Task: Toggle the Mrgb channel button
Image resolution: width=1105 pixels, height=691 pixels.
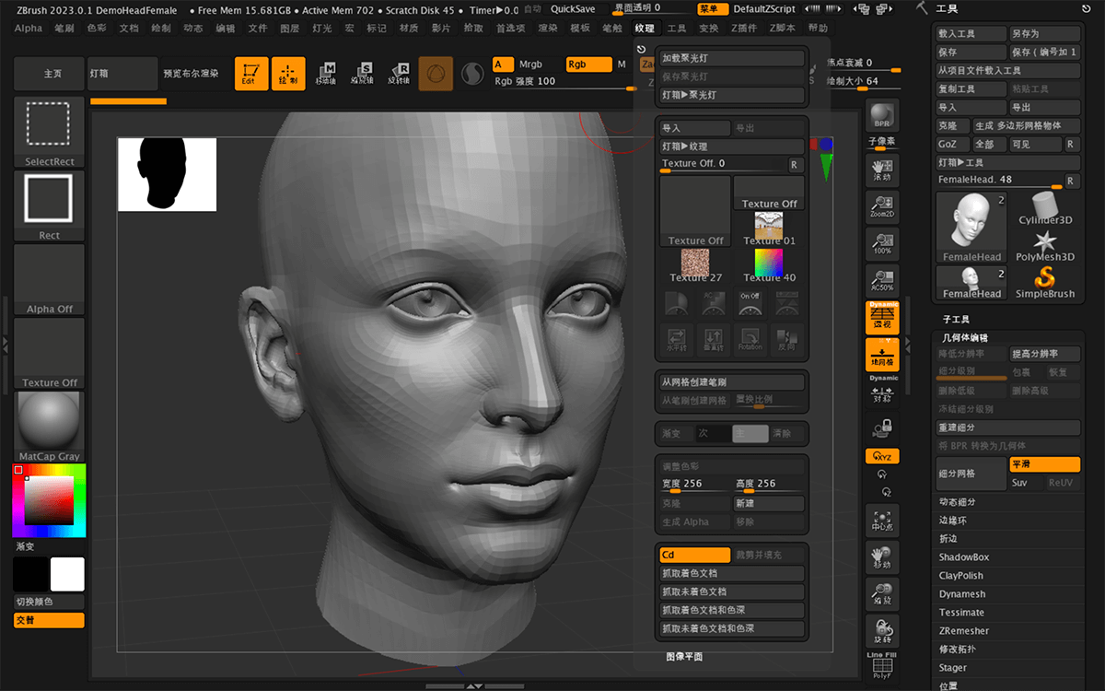Action: (x=530, y=64)
